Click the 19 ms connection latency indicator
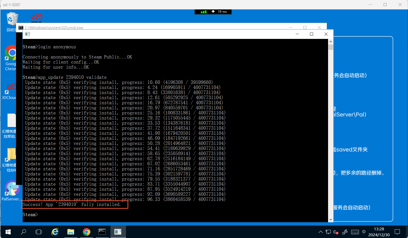408x238 pixels. pyautogui.click(x=222, y=12)
